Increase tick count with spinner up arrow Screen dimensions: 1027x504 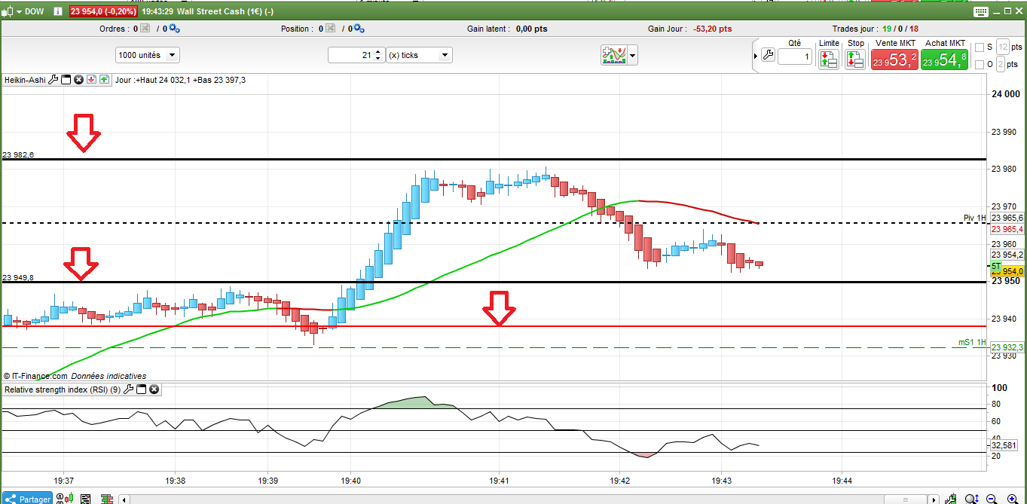tap(379, 52)
